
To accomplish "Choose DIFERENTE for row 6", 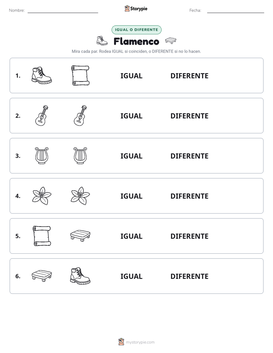I will (x=189, y=276).
